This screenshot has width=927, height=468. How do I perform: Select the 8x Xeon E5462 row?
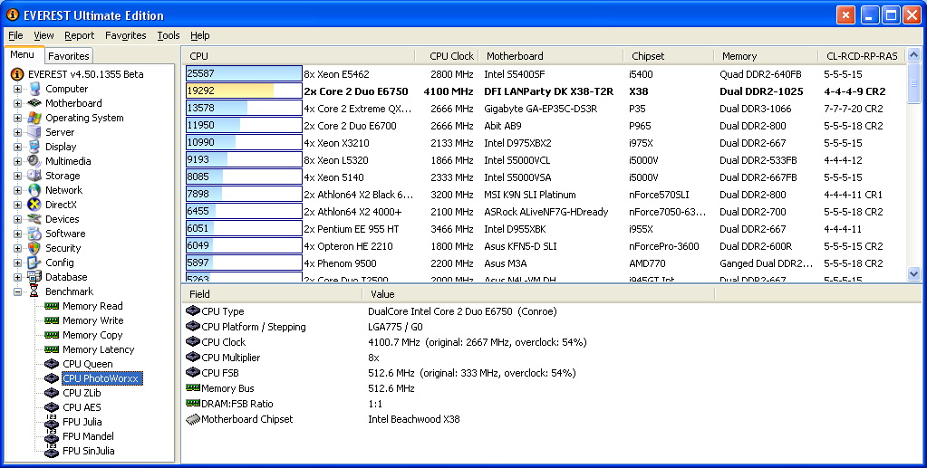click(545, 74)
